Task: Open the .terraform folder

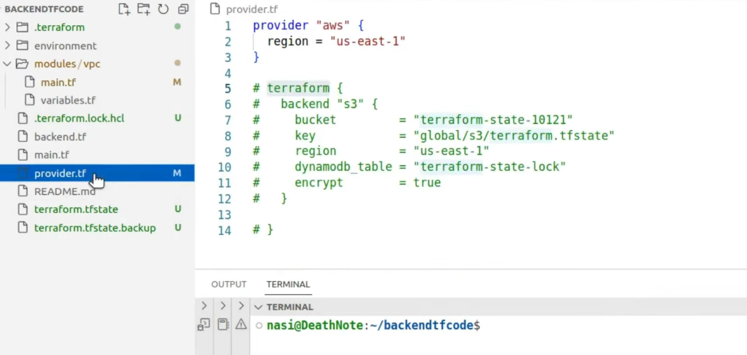Action: coord(59,27)
